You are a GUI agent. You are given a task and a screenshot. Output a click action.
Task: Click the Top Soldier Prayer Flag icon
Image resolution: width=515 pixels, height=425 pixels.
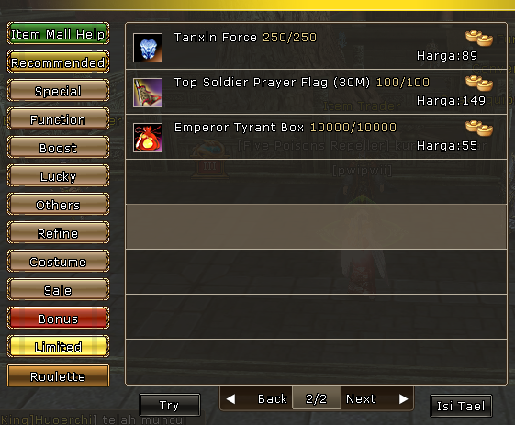tap(148, 93)
